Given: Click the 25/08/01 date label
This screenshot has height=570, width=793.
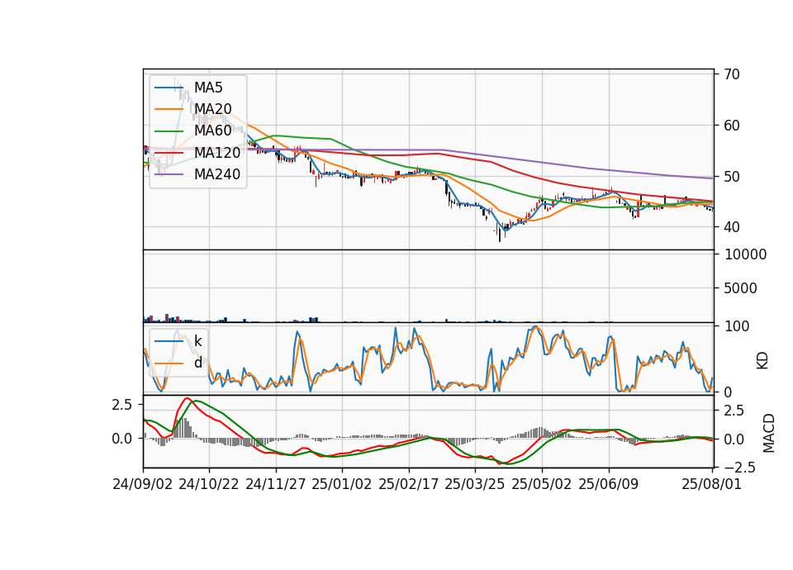Looking at the screenshot, I should pos(711,484).
